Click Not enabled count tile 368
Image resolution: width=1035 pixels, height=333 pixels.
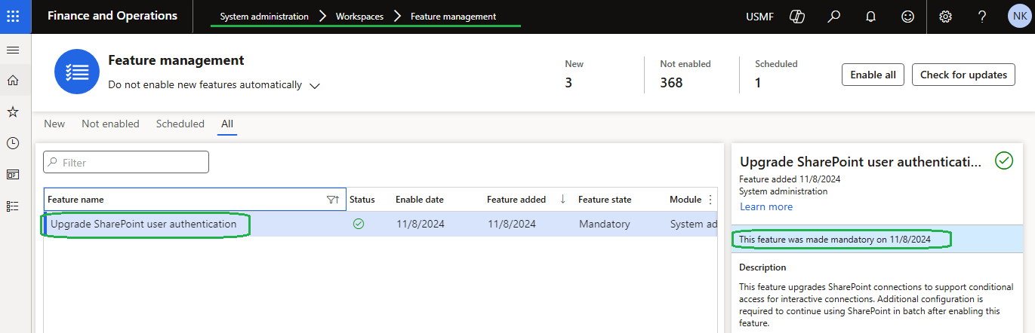685,75
